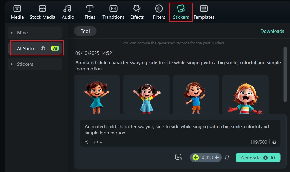Add credits with the plus icon
The height and width of the screenshot is (172, 290).
click(x=217, y=158)
